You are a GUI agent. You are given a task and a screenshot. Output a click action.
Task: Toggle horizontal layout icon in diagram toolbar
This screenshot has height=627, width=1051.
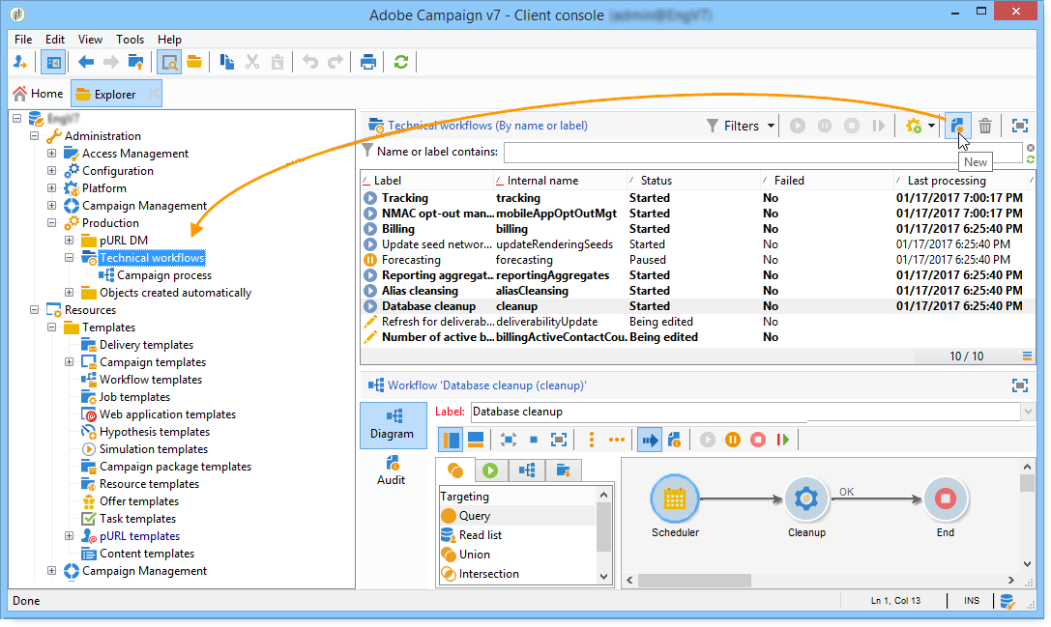pyautogui.click(x=476, y=440)
